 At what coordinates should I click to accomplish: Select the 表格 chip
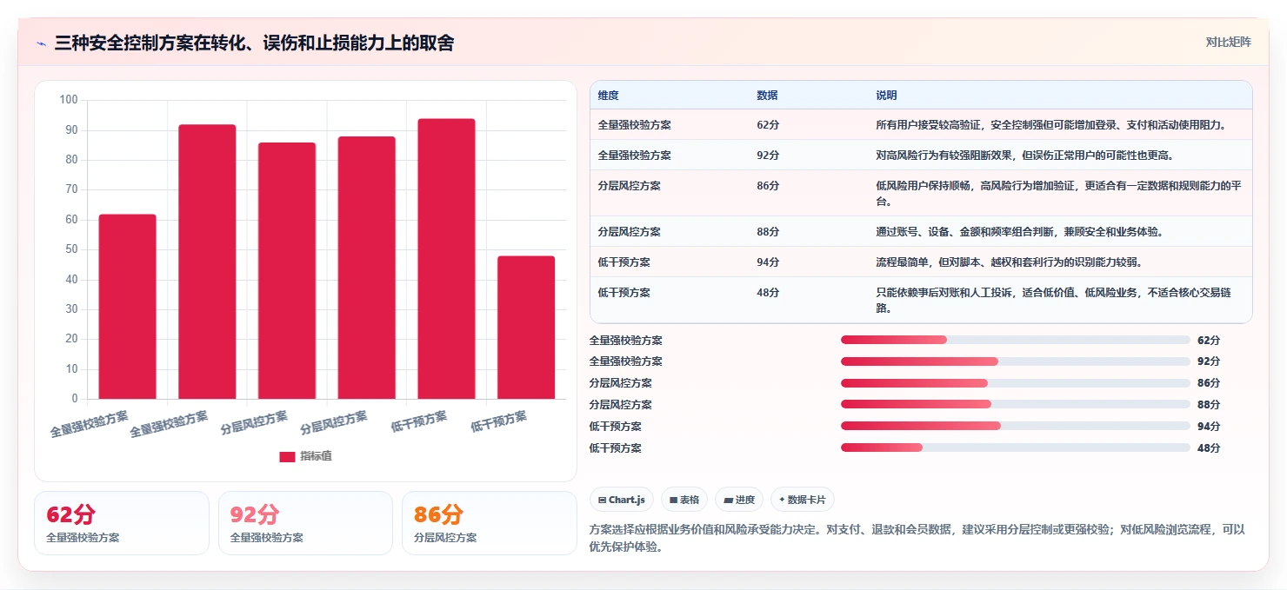[x=684, y=500]
